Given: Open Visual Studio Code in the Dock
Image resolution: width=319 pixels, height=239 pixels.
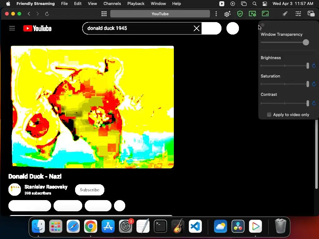Looking at the screenshot, I should click(x=195, y=226).
